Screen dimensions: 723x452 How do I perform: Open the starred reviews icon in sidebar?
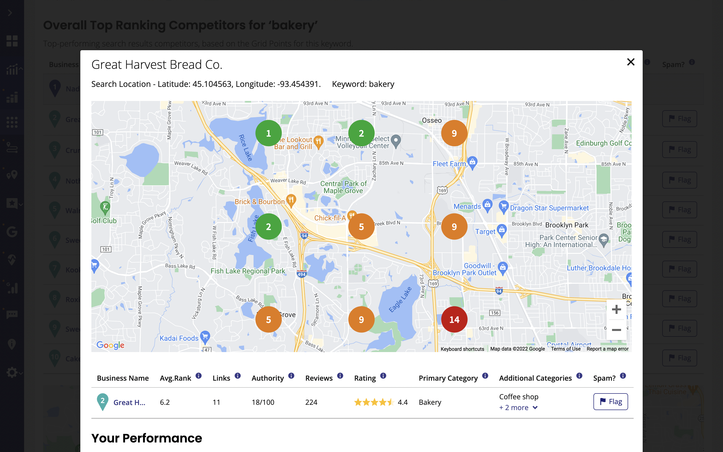(12, 204)
